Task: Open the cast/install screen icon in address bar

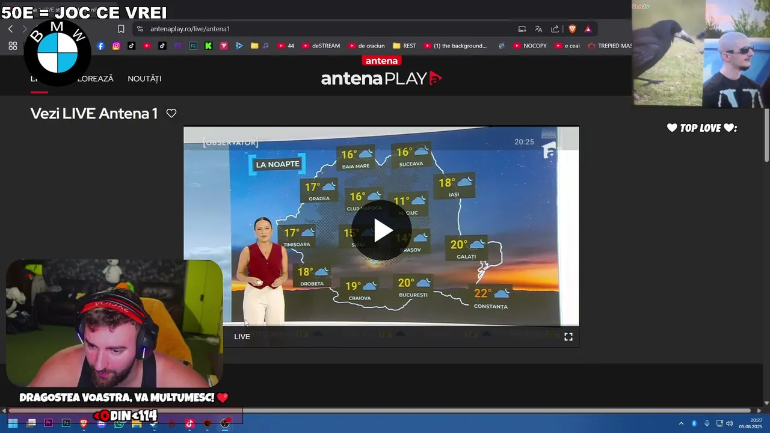Action: [522, 29]
